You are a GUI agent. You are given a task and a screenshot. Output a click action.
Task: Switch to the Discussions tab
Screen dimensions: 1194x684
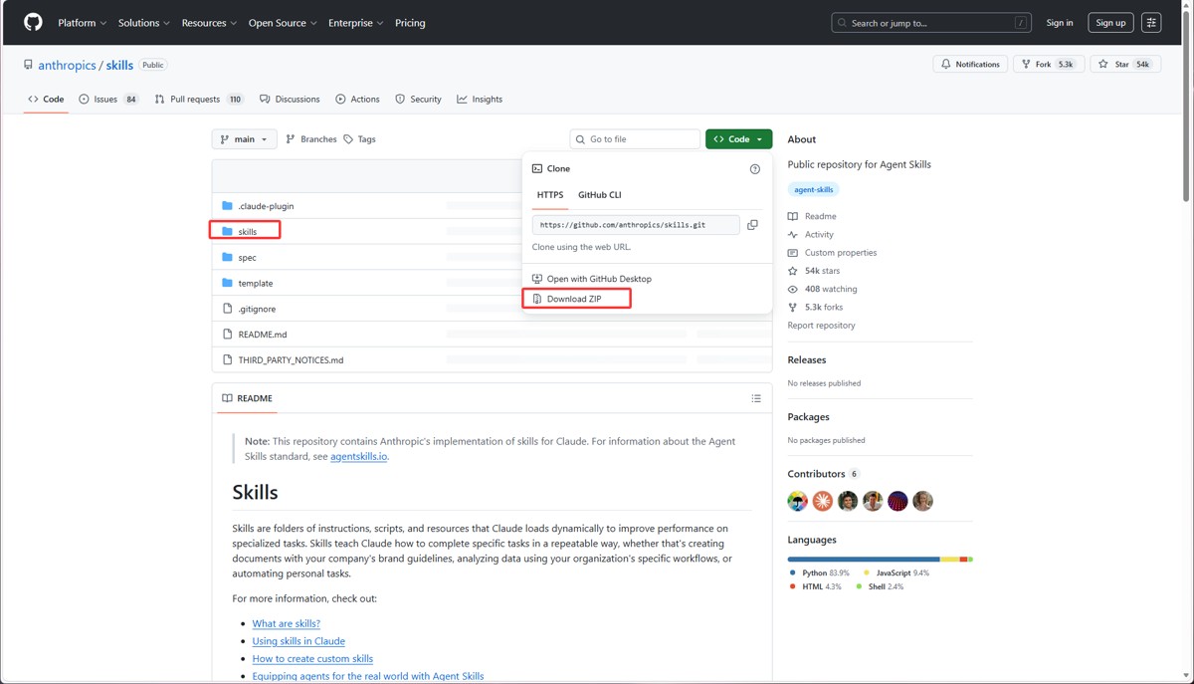click(x=290, y=100)
